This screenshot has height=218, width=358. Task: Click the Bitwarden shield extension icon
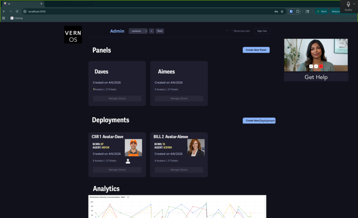pyautogui.click(x=291, y=12)
